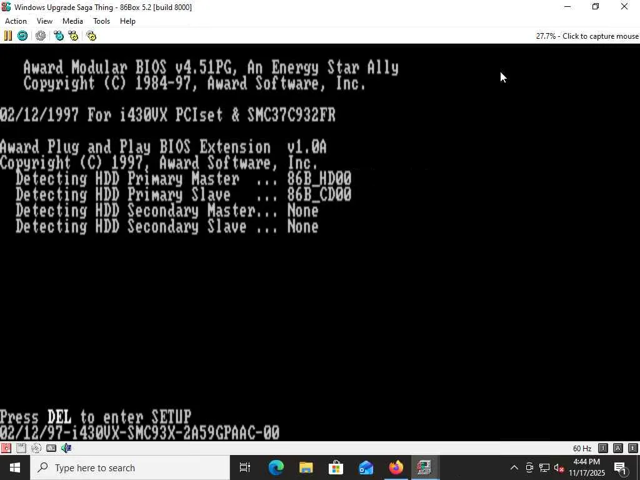
Task: Click the Award Modular BIOS v4.51PG line
Action: pos(211,67)
